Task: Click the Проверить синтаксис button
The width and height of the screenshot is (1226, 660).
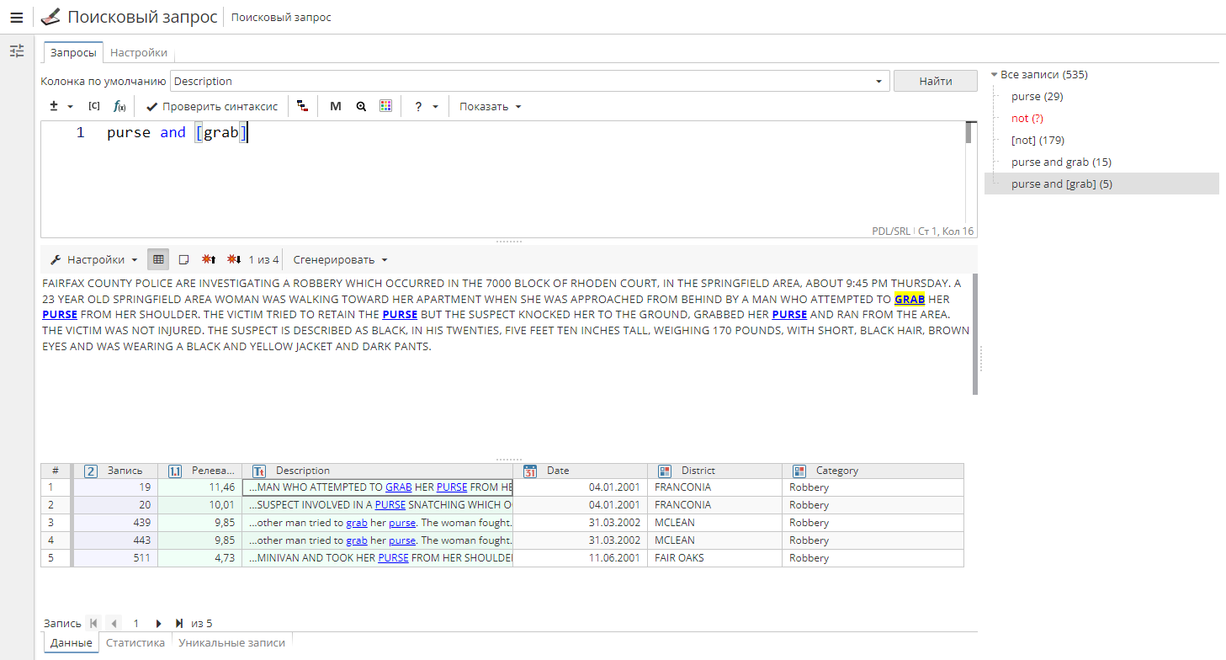Action: click(211, 106)
